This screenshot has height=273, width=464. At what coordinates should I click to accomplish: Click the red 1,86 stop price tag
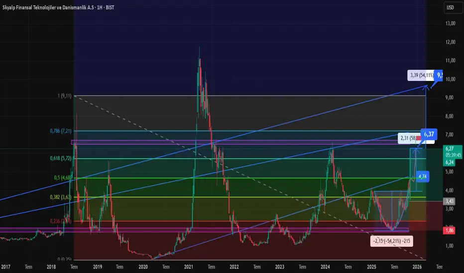pos(449,230)
